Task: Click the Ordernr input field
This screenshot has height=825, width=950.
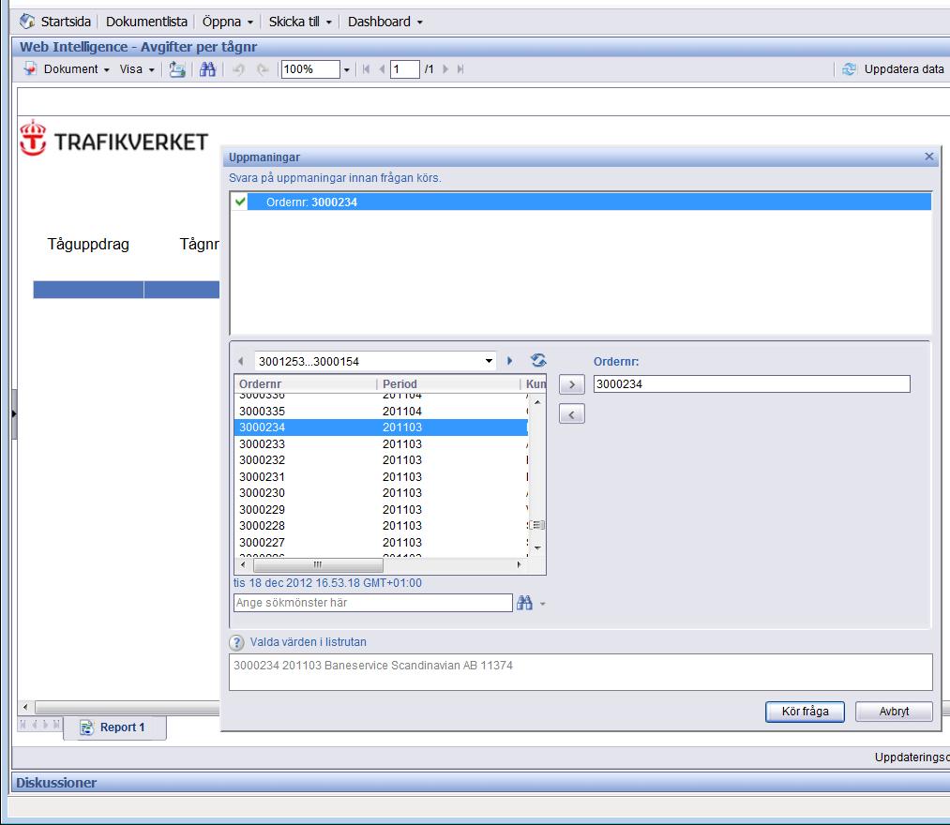Action: 751,384
